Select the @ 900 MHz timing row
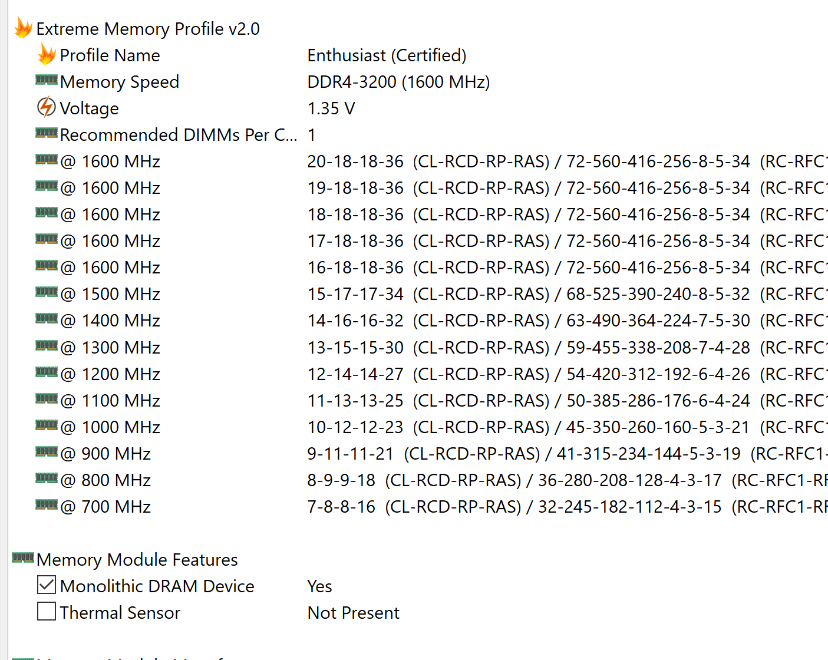The height and width of the screenshot is (660, 828). point(418,454)
